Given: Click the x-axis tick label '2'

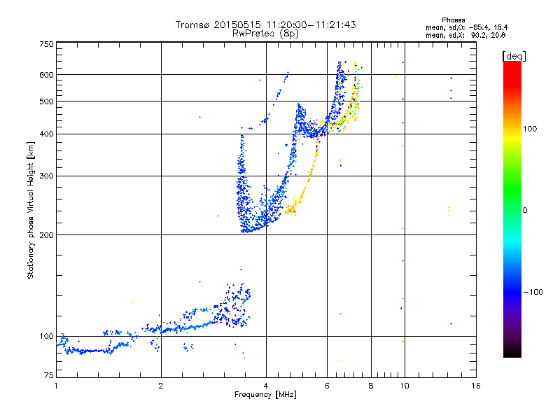Looking at the screenshot, I should pyautogui.click(x=161, y=386).
